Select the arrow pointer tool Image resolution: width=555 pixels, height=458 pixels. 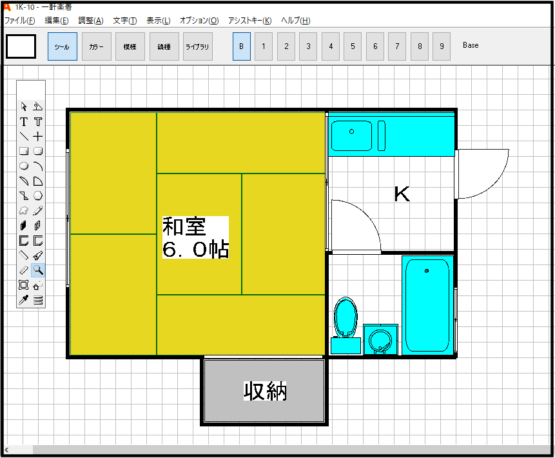[x=24, y=106]
